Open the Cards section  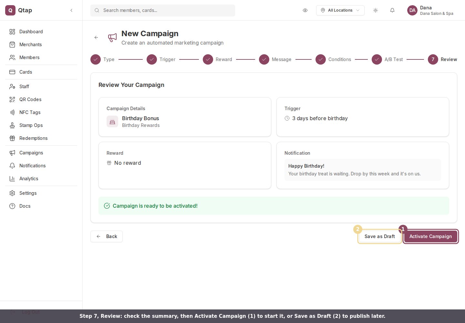41,72
